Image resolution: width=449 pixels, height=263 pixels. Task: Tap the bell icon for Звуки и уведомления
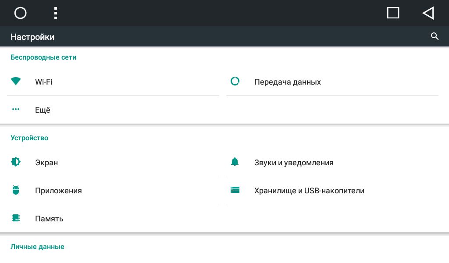click(x=235, y=162)
